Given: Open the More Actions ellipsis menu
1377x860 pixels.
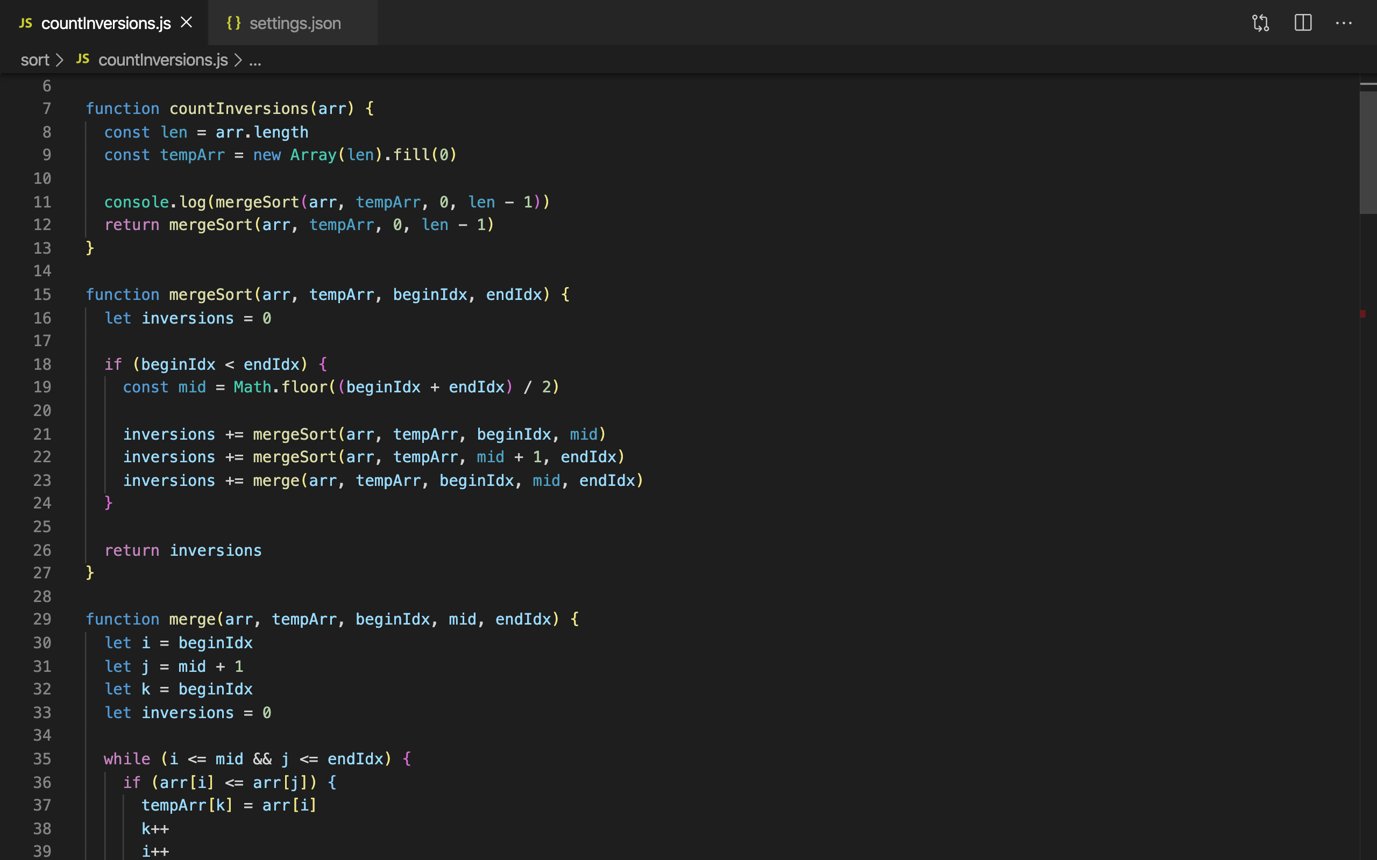Looking at the screenshot, I should [x=1344, y=23].
